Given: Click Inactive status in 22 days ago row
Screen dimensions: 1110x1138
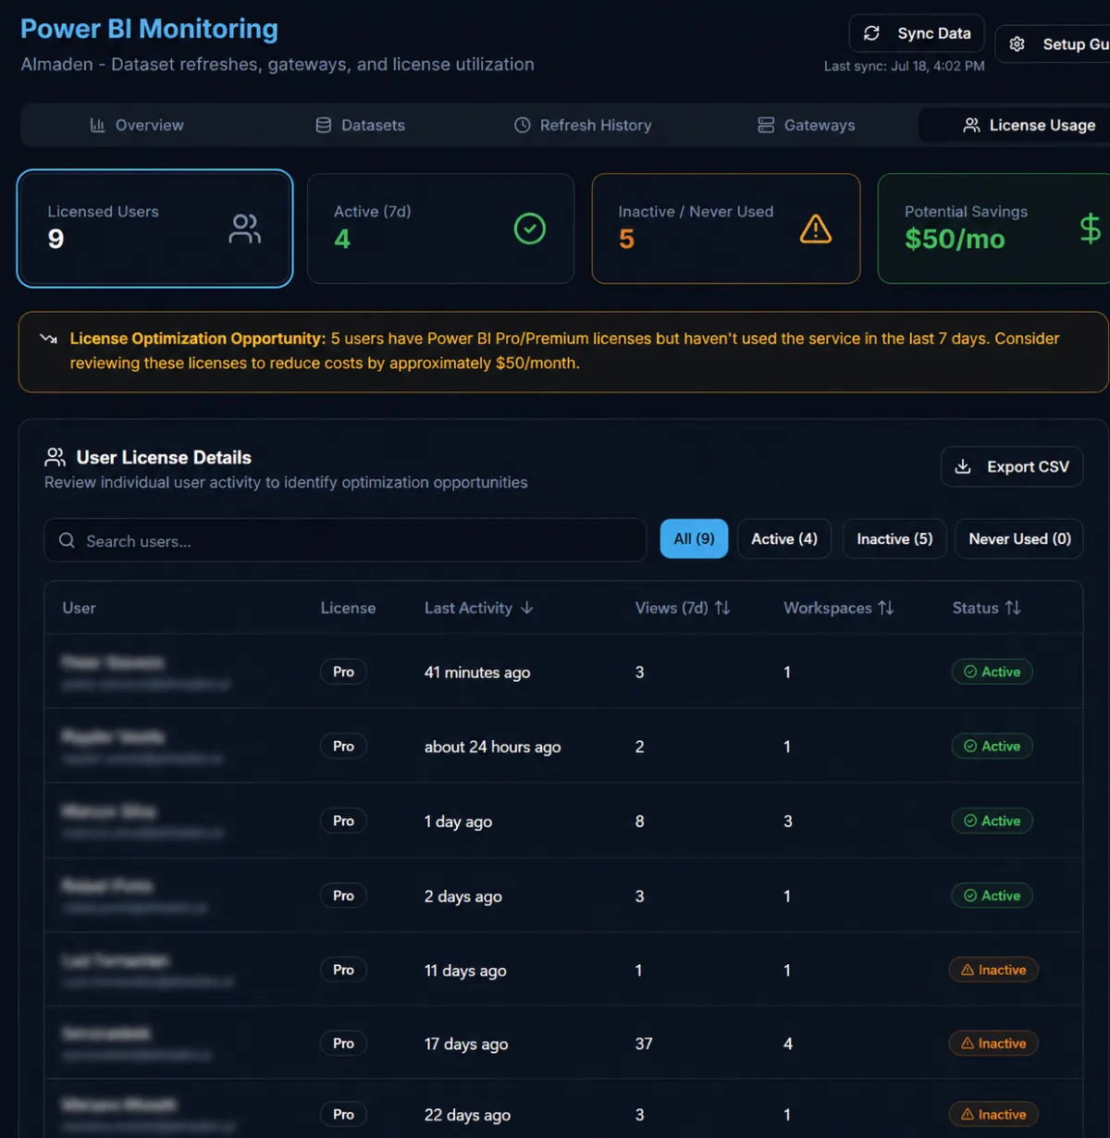Looking at the screenshot, I should coord(993,1114).
